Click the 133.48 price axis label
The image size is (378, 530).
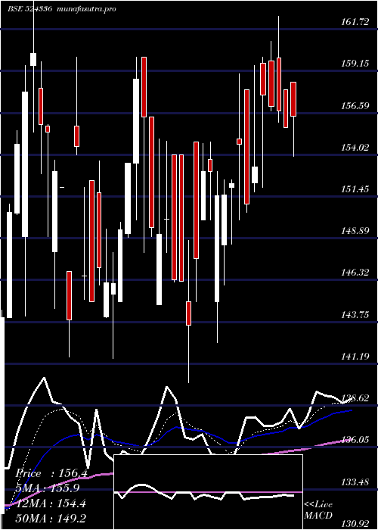(x=355, y=482)
